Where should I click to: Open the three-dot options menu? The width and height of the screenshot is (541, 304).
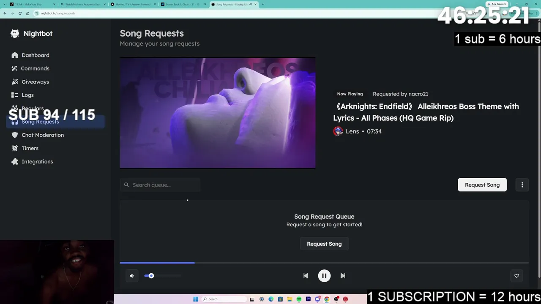pyautogui.click(x=522, y=185)
